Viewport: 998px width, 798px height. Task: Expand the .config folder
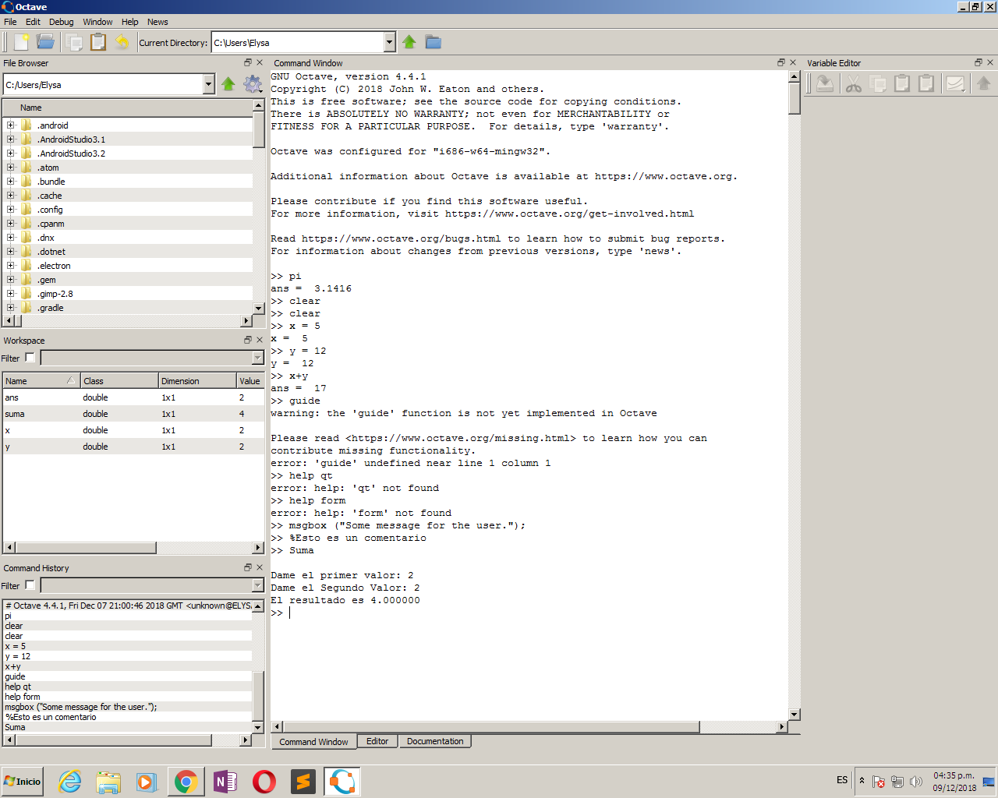click(x=10, y=210)
